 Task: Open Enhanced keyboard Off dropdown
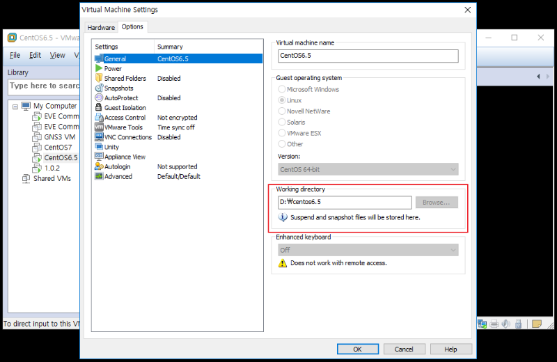tap(368, 250)
